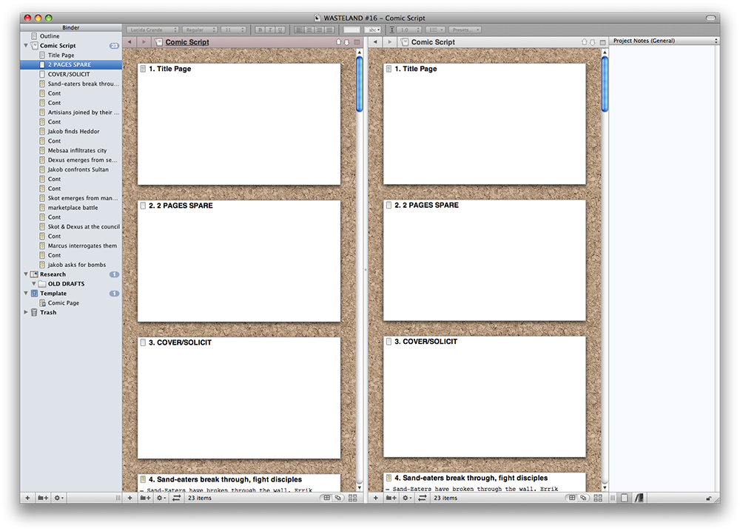Click the back navigation arrow in left editor header

(129, 42)
